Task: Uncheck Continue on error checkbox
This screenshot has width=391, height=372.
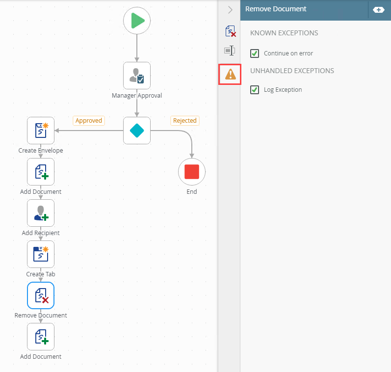Action: tap(255, 53)
